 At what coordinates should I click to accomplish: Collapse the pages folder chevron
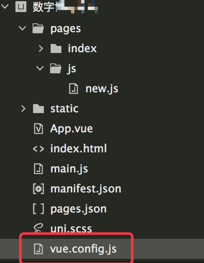22,28
